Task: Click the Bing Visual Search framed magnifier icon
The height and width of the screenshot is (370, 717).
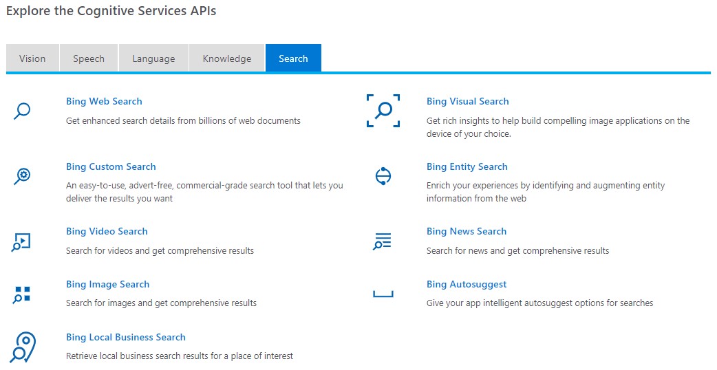Action: pos(383,111)
